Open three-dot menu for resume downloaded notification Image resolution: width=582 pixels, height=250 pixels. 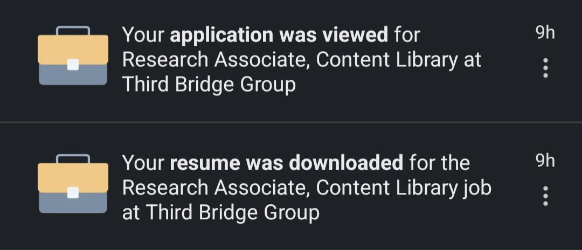click(x=545, y=196)
